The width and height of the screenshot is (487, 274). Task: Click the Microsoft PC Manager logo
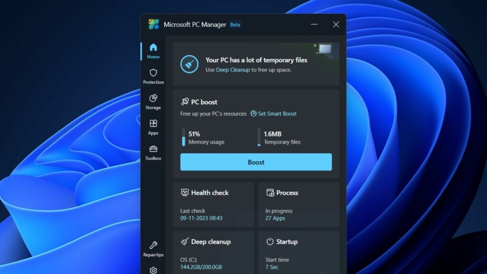pos(153,24)
